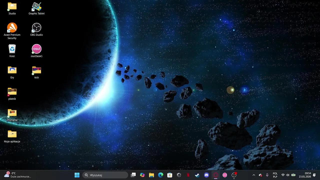Select the osu!(lazer) desktop icon
The image size is (320, 180).
[x=36, y=51]
